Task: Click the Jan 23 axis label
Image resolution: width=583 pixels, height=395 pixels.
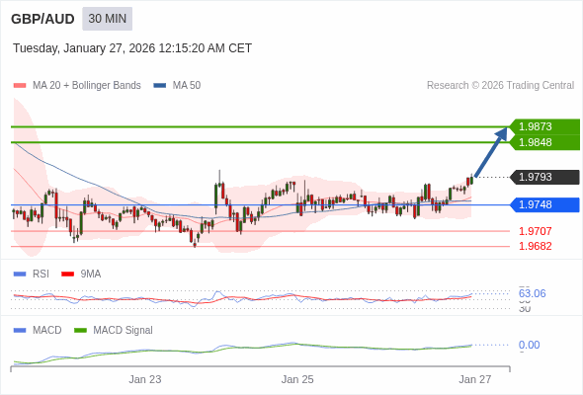Action: pos(145,379)
